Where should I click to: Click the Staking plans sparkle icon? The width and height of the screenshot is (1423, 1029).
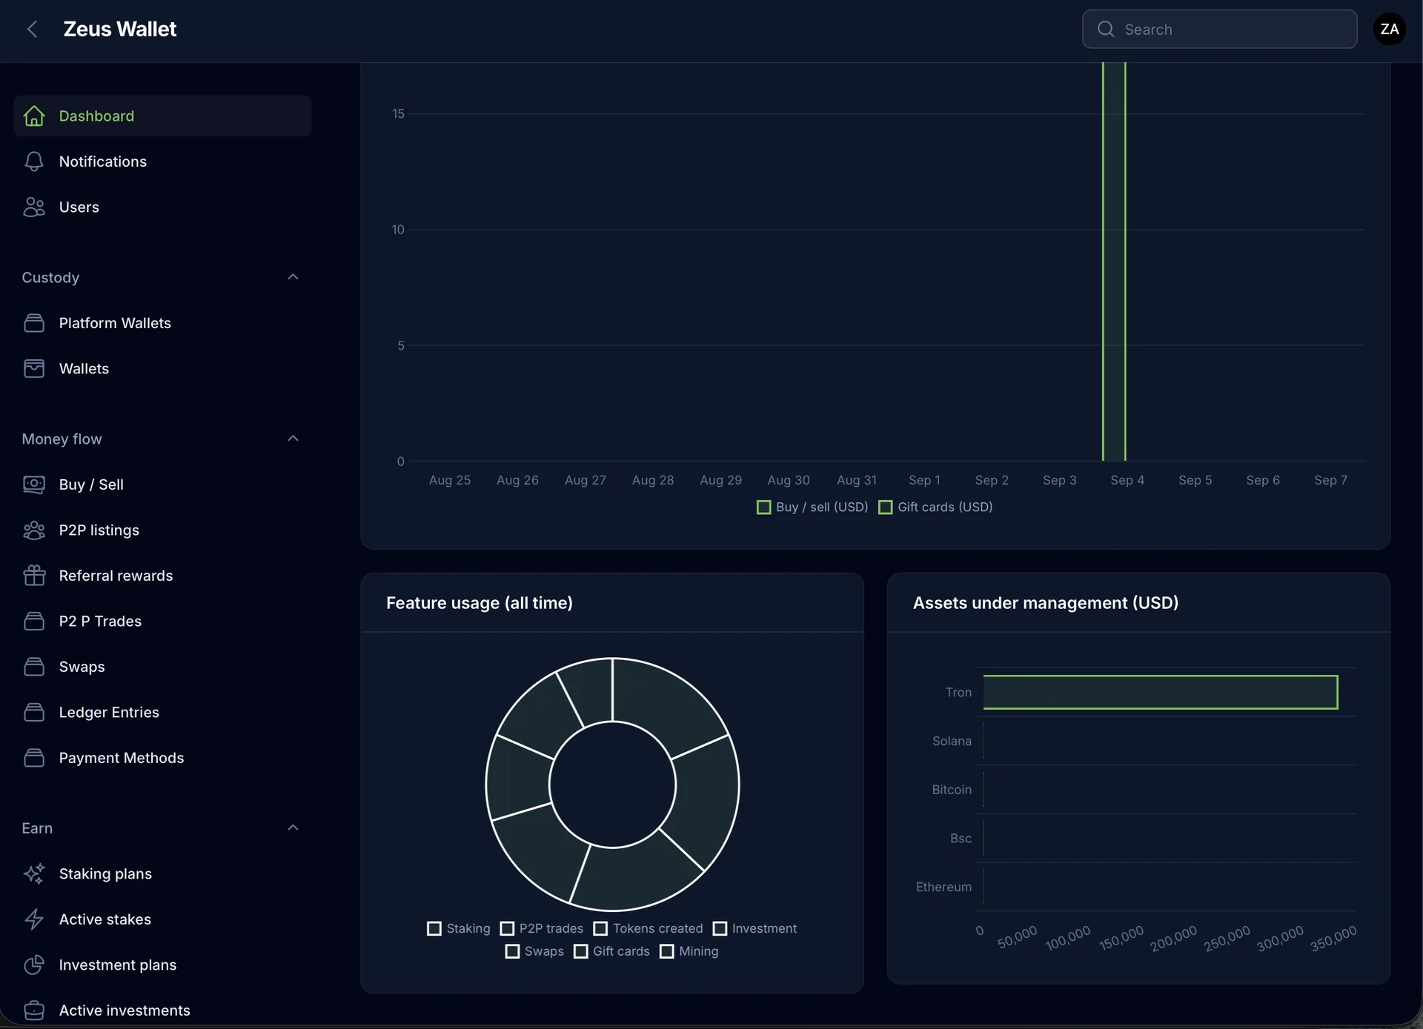(x=34, y=873)
